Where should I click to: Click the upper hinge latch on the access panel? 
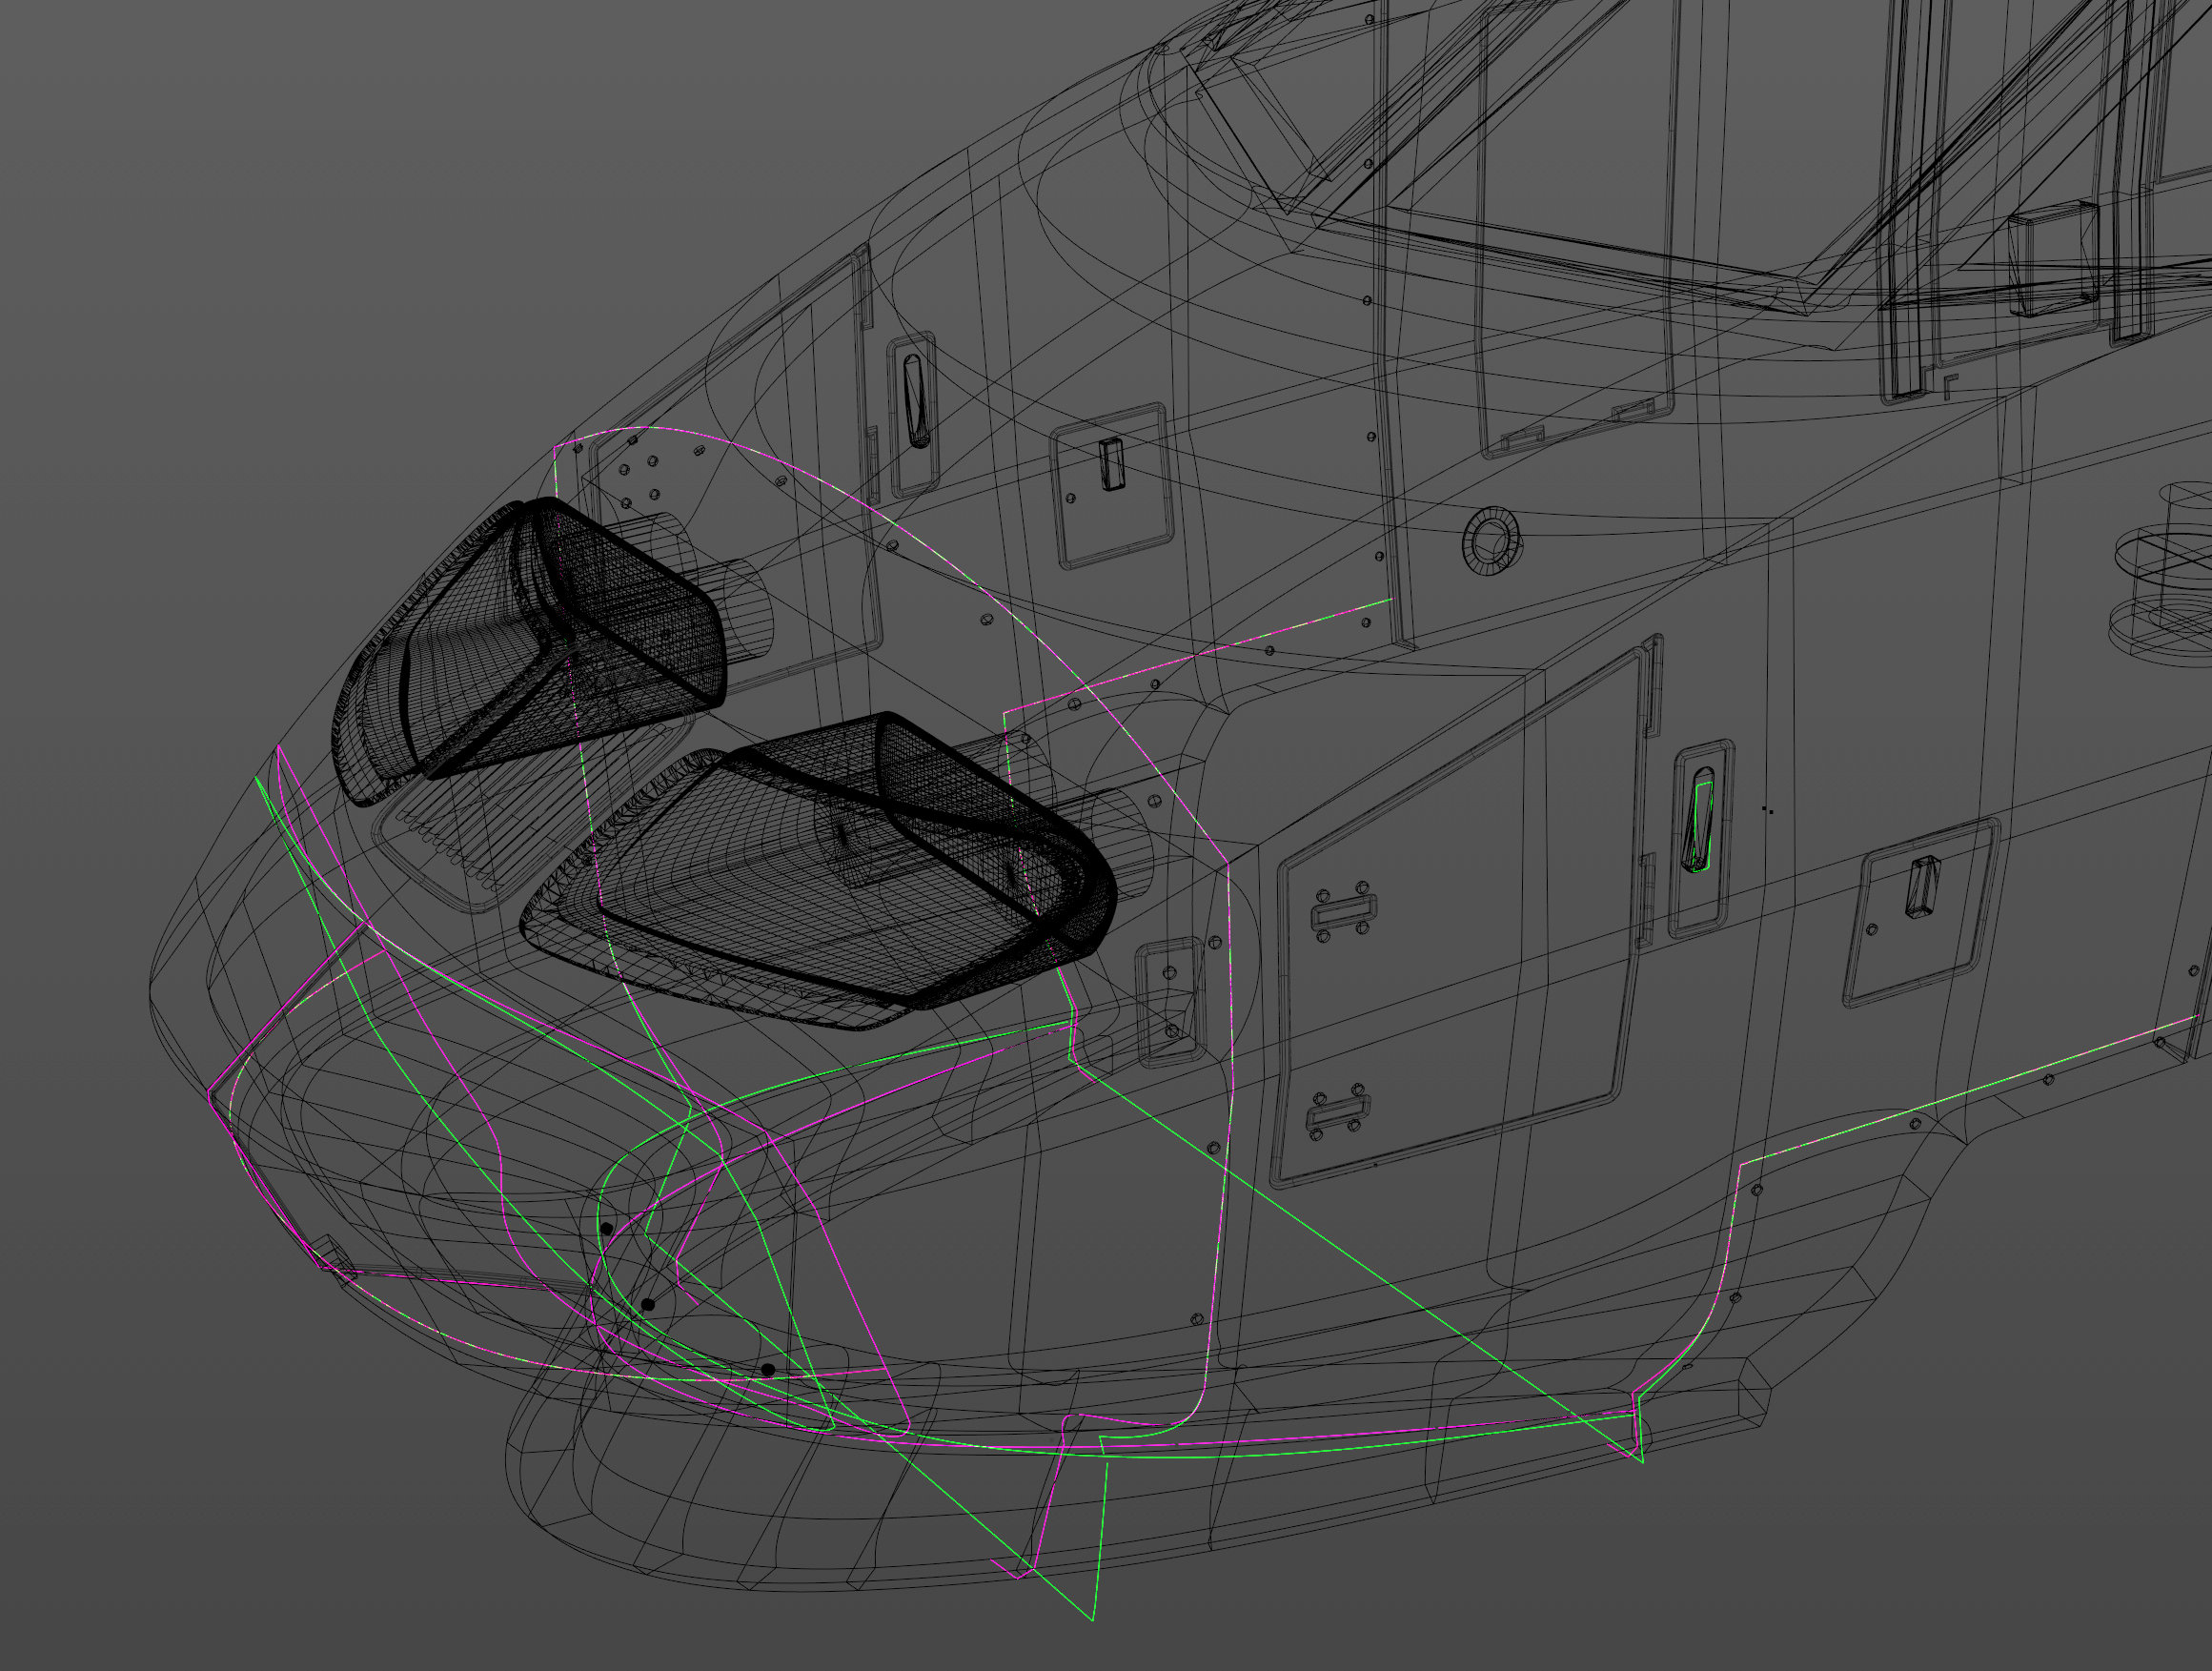click(1343, 912)
